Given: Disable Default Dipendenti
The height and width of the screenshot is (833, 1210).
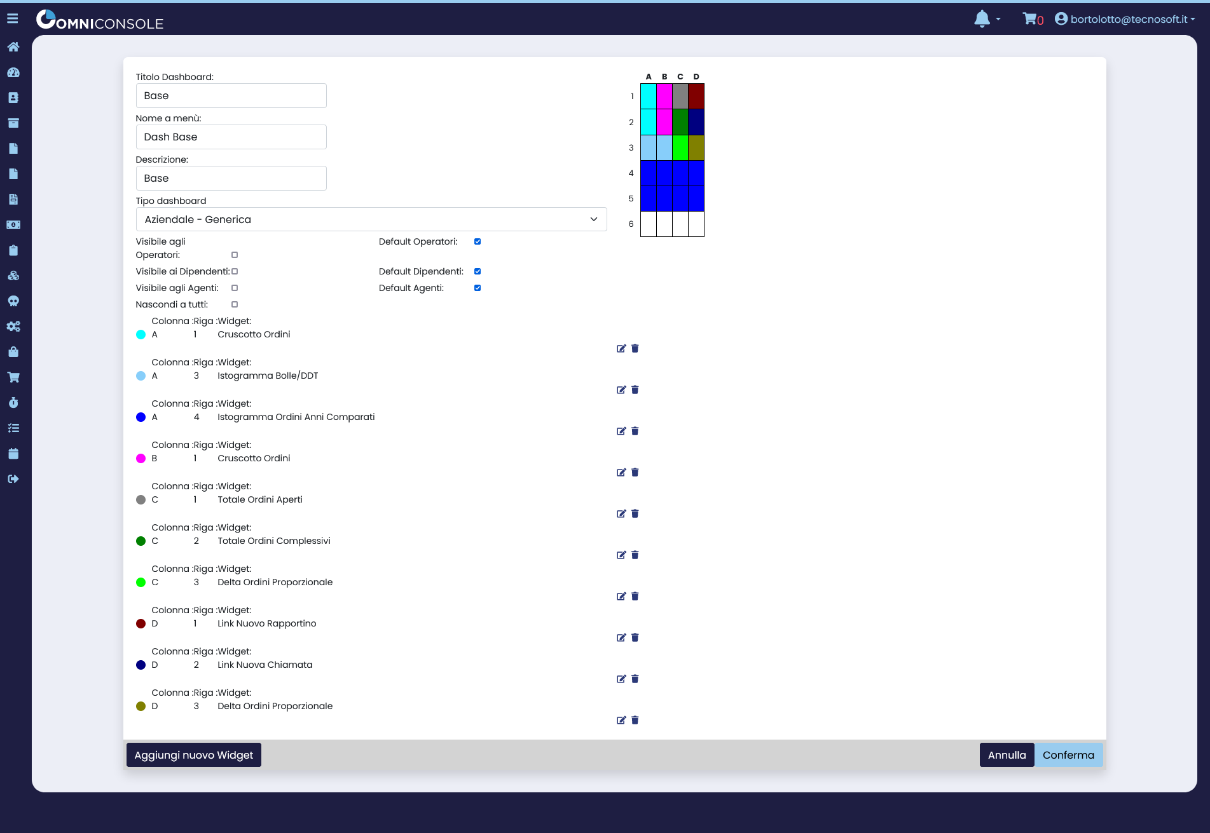Looking at the screenshot, I should pos(478,271).
